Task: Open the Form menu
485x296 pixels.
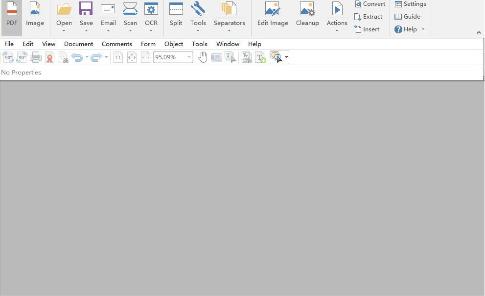Action: click(x=148, y=44)
